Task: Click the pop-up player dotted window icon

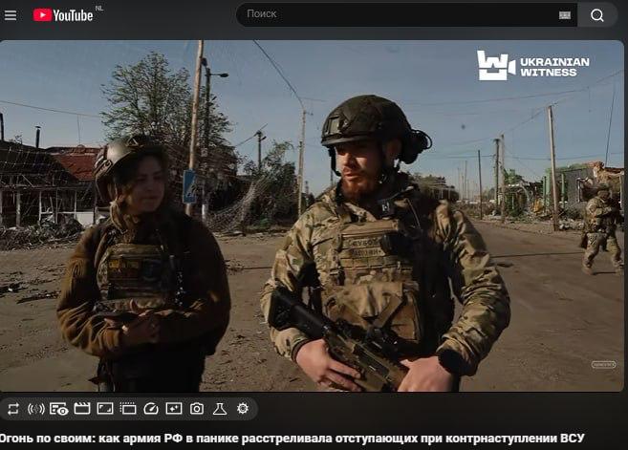Action: [x=128, y=408]
